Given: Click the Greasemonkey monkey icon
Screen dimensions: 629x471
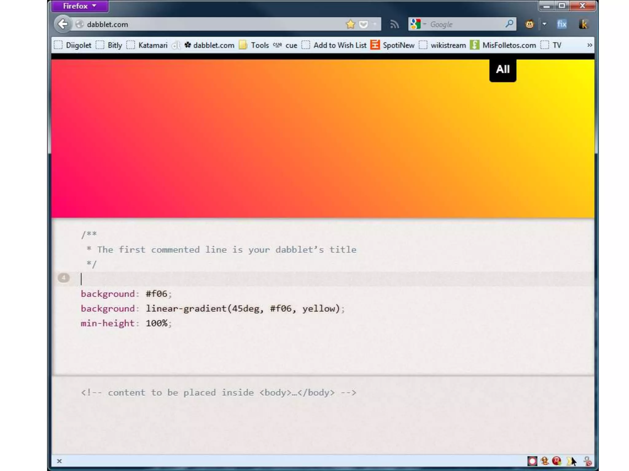Looking at the screenshot, I should pyautogui.click(x=529, y=24).
